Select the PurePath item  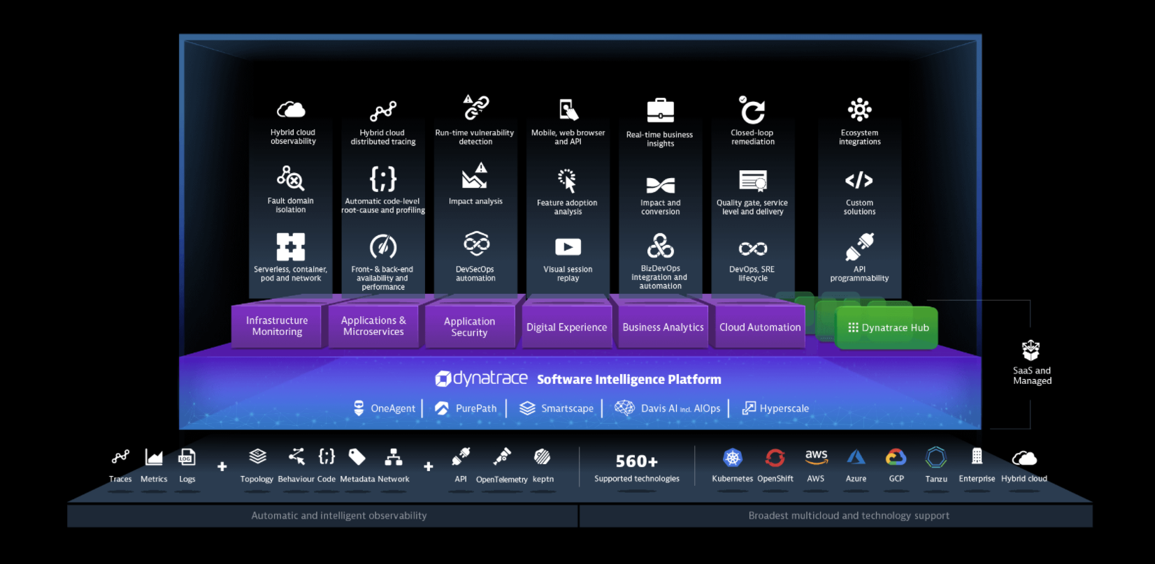click(466, 408)
